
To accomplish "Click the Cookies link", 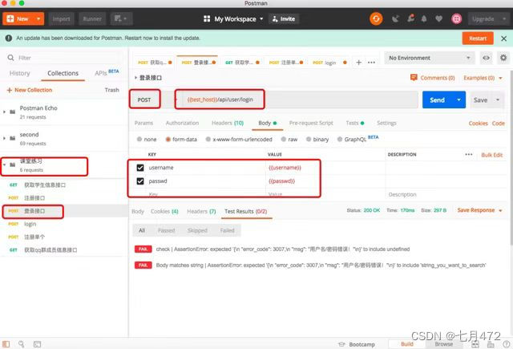I will pos(478,124).
